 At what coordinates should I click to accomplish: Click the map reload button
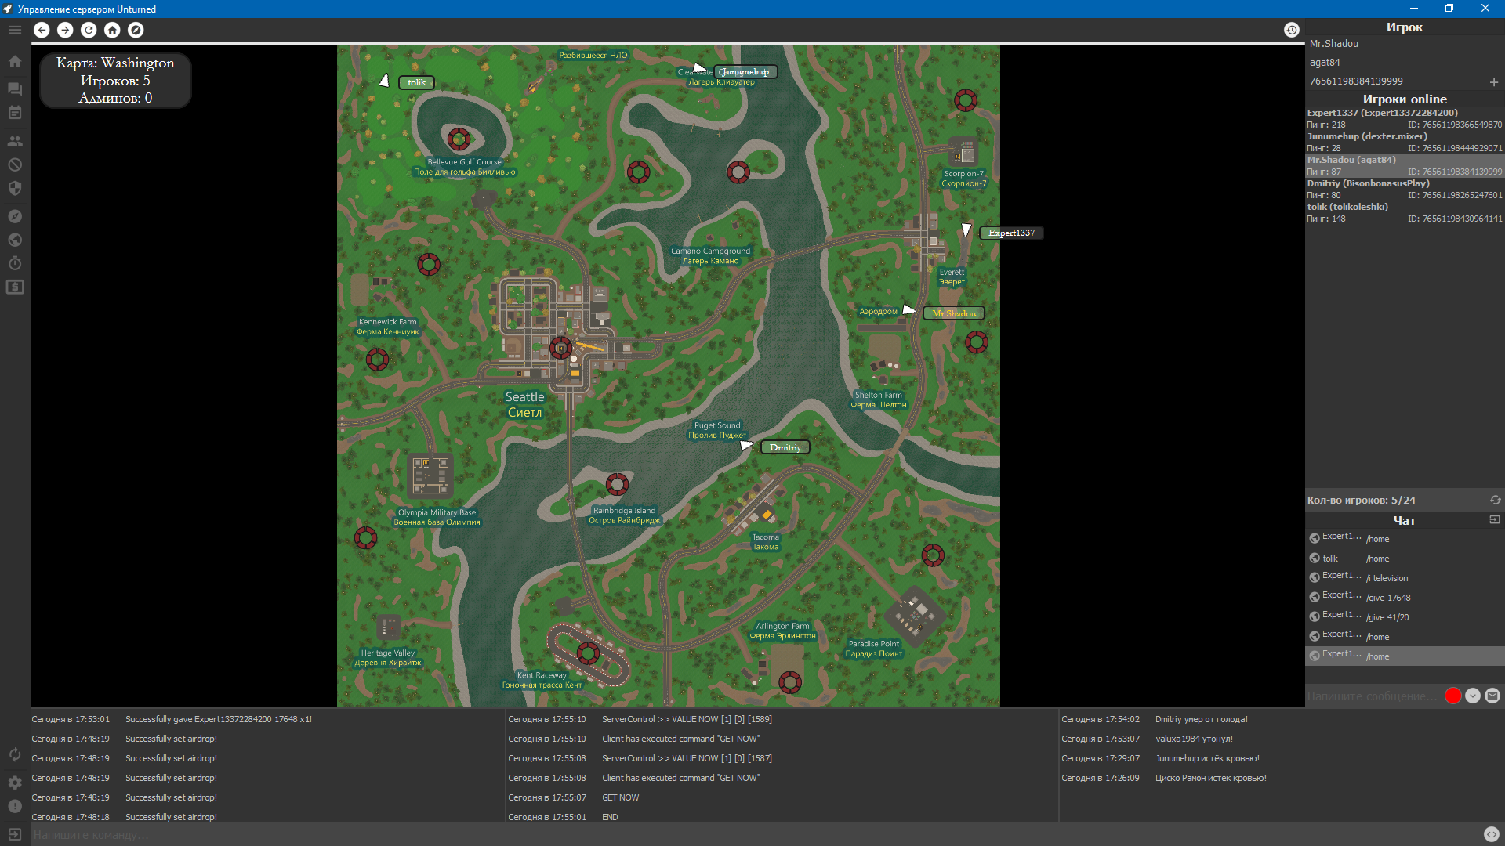[89, 30]
